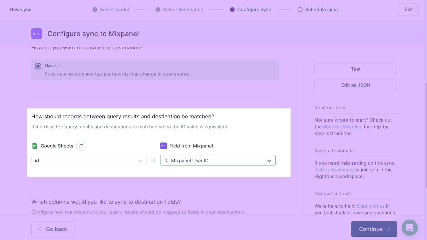Click the swap source icon beside Google Sheets
Image resolution: width=427 pixels, height=240 pixels.
[81, 146]
